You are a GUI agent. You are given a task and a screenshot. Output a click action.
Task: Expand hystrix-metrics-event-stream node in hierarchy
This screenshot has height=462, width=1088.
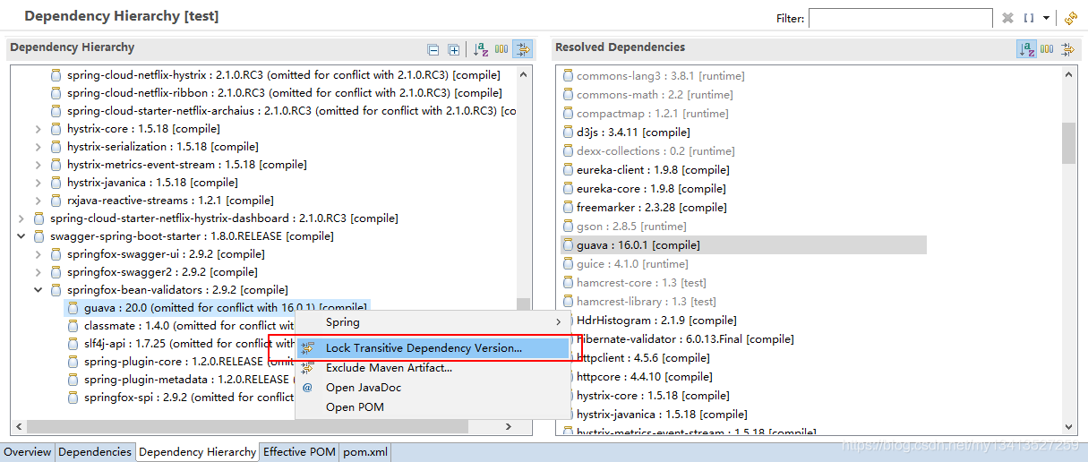click(38, 165)
